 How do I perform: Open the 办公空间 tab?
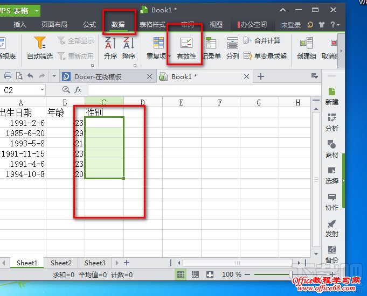click(252, 25)
